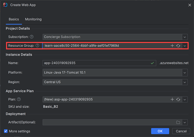194x137 pixels.
Task: Click the App Service Plan section heading
Action: (x=20, y=91)
